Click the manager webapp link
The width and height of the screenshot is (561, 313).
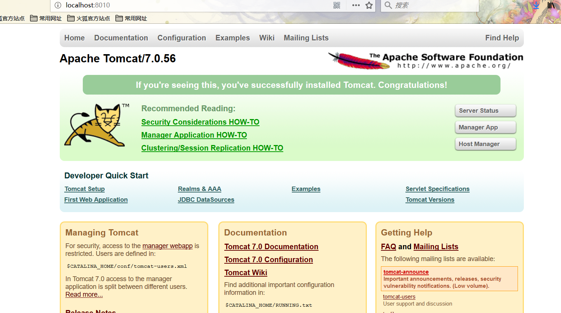click(x=167, y=246)
